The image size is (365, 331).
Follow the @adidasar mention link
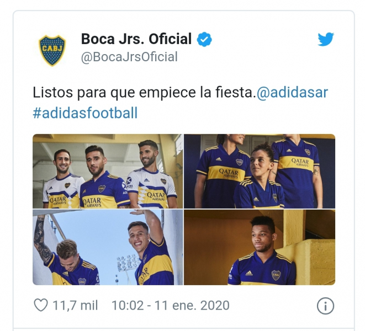[292, 93]
